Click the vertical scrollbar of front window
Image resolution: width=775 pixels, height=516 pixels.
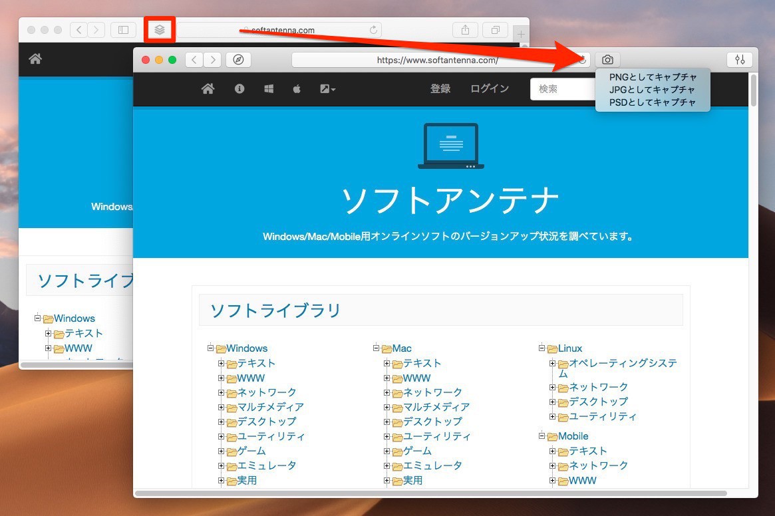[753, 90]
